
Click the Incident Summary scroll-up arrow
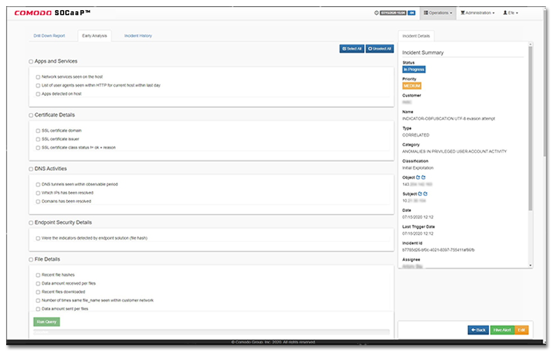(x=530, y=44)
